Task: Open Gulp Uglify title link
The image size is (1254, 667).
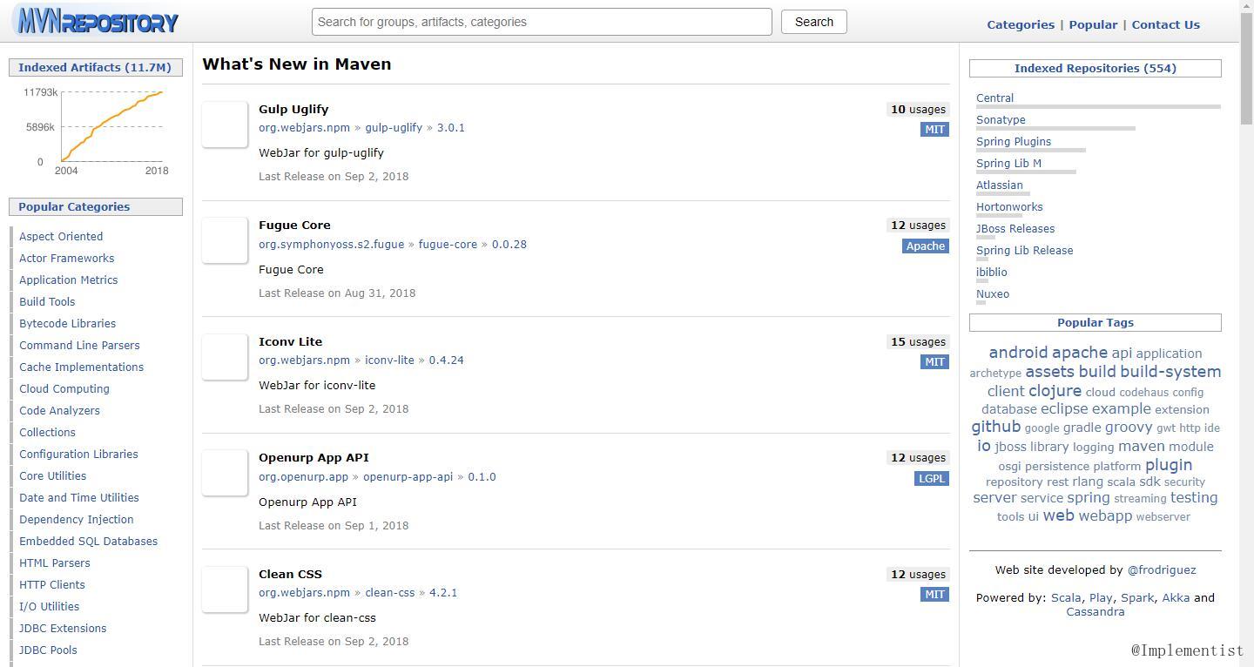Action: [293, 109]
